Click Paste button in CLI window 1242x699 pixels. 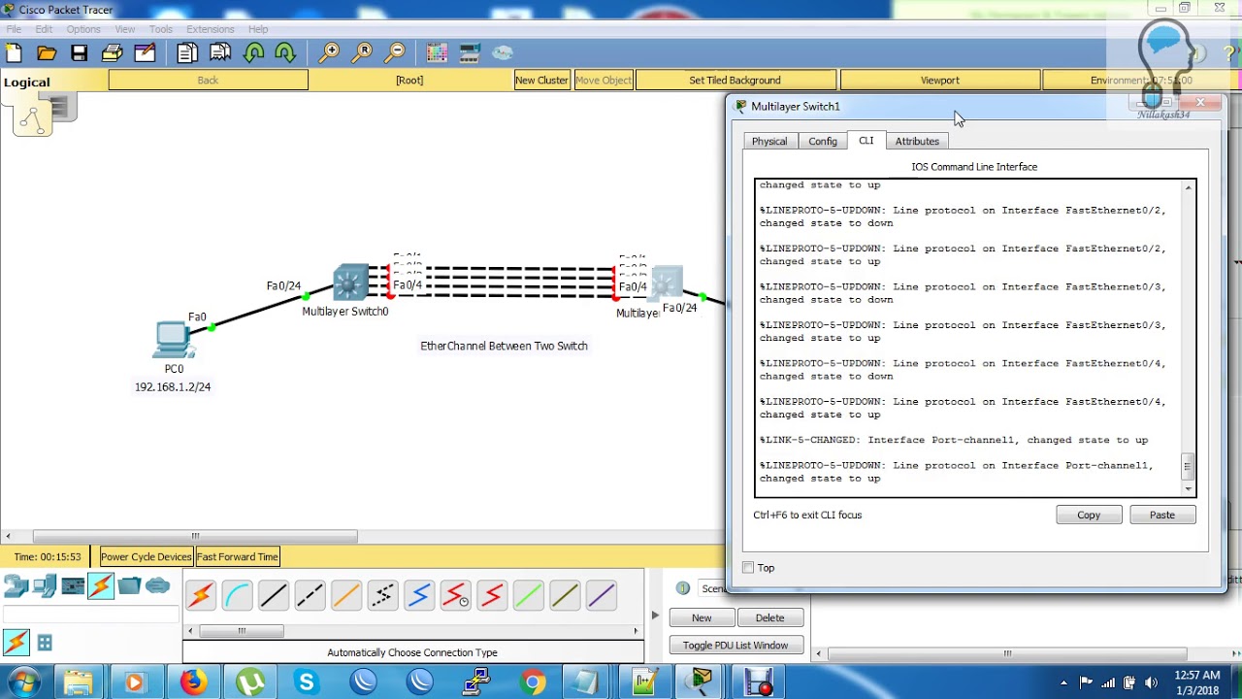[1162, 516]
